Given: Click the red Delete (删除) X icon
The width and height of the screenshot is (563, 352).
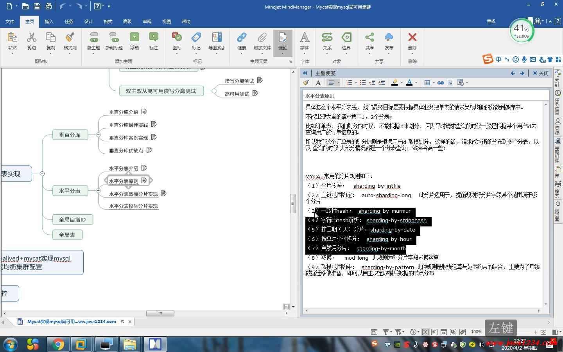Looking at the screenshot, I should pyautogui.click(x=412, y=38).
